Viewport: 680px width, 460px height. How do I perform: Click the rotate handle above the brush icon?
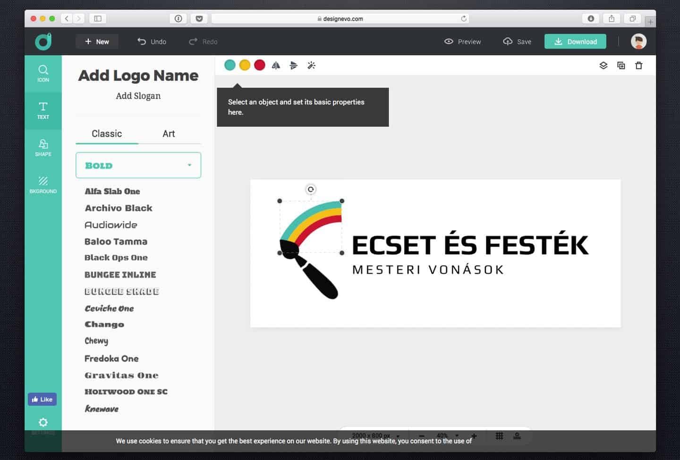click(x=311, y=189)
